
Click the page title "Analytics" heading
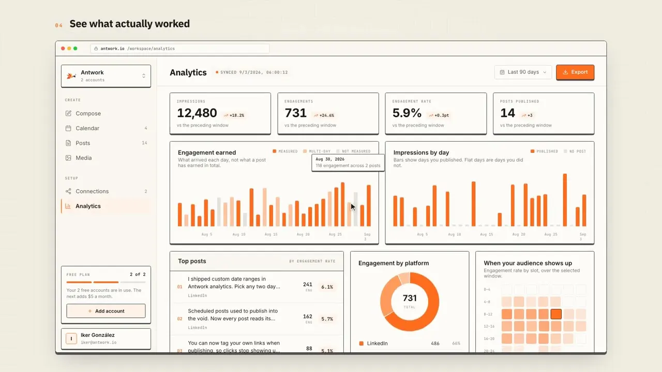188,73
